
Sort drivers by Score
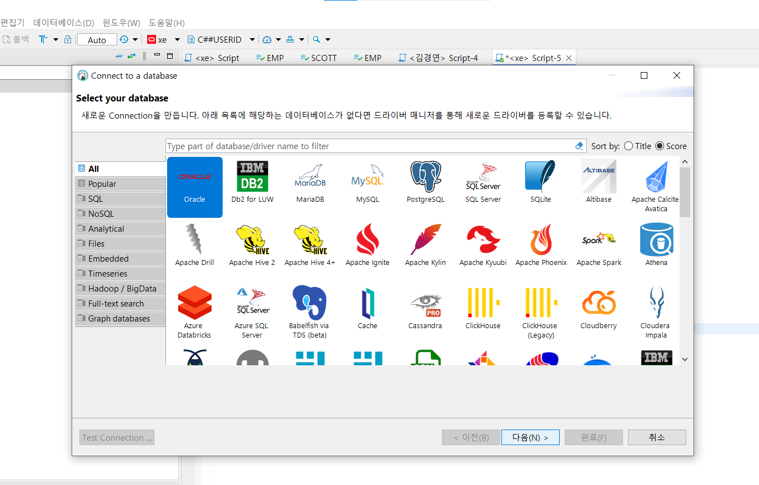[671, 146]
